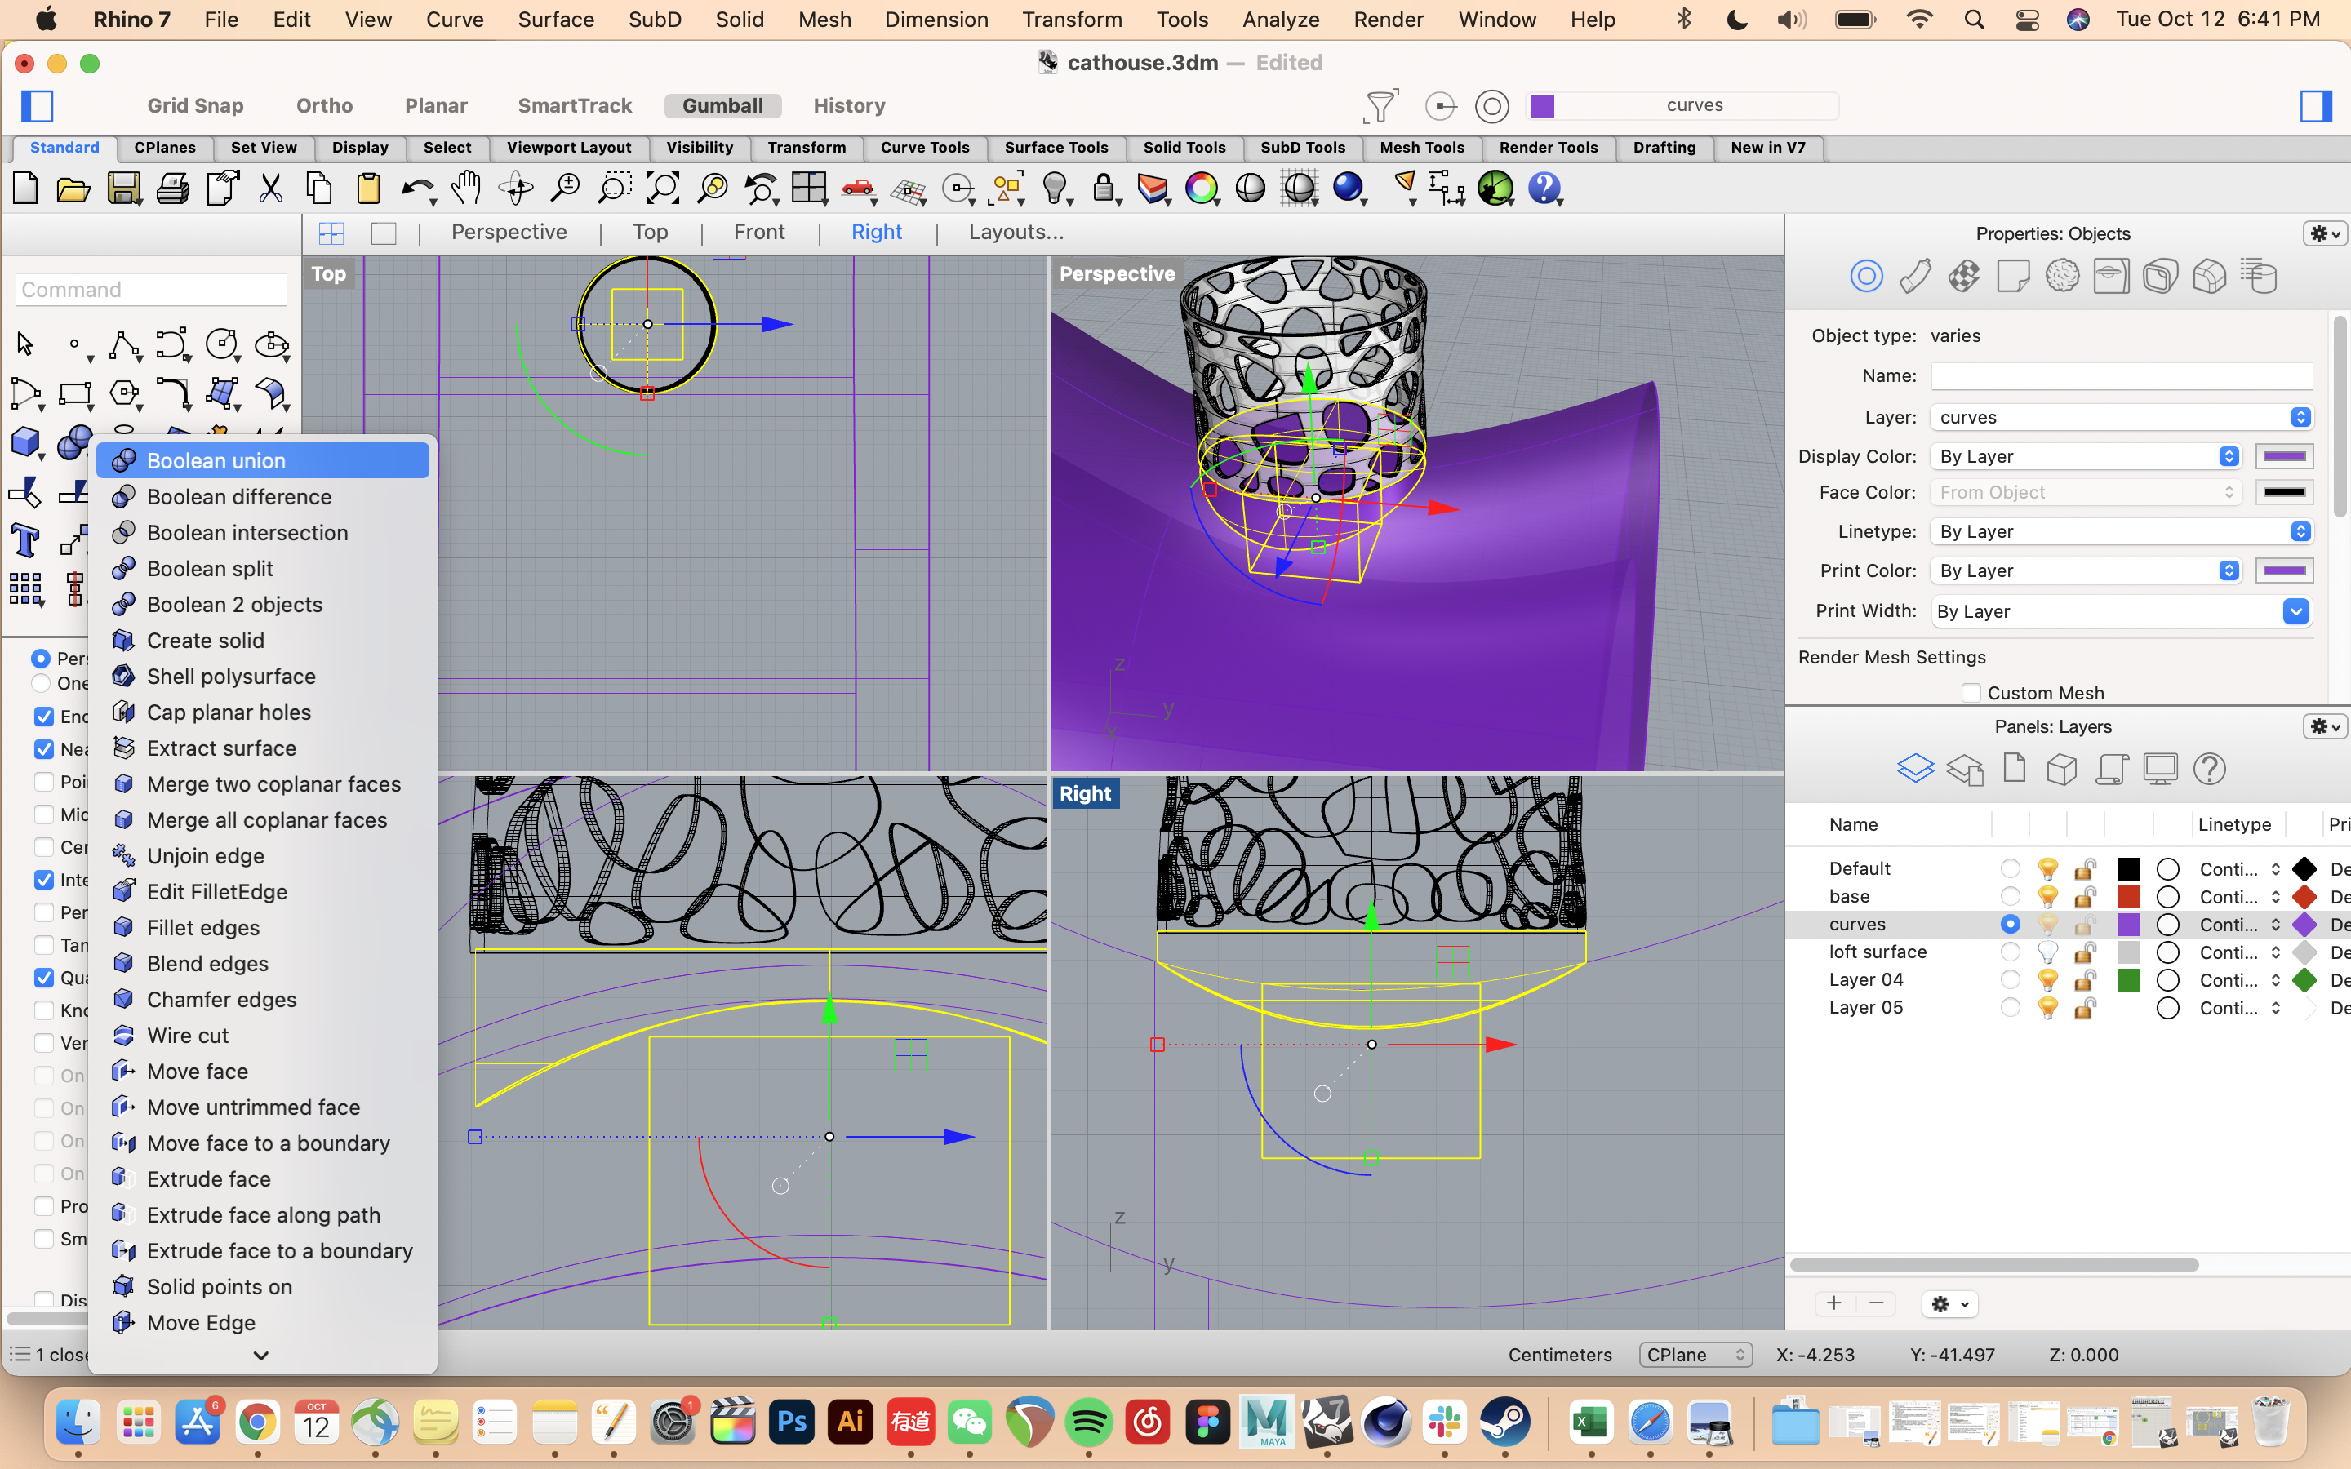Toggle the Near osnap checkbox
The image size is (2351, 1469).
pyautogui.click(x=44, y=750)
